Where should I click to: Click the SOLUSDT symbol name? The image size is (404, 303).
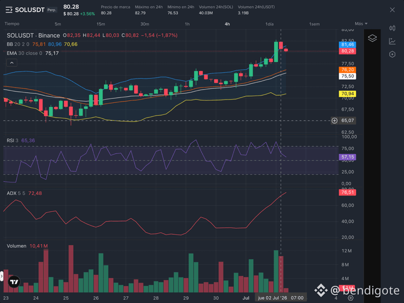coord(30,10)
